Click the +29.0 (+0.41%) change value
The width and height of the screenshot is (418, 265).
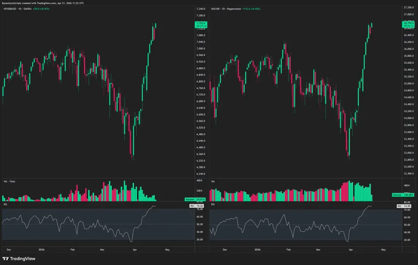(41, 9)
